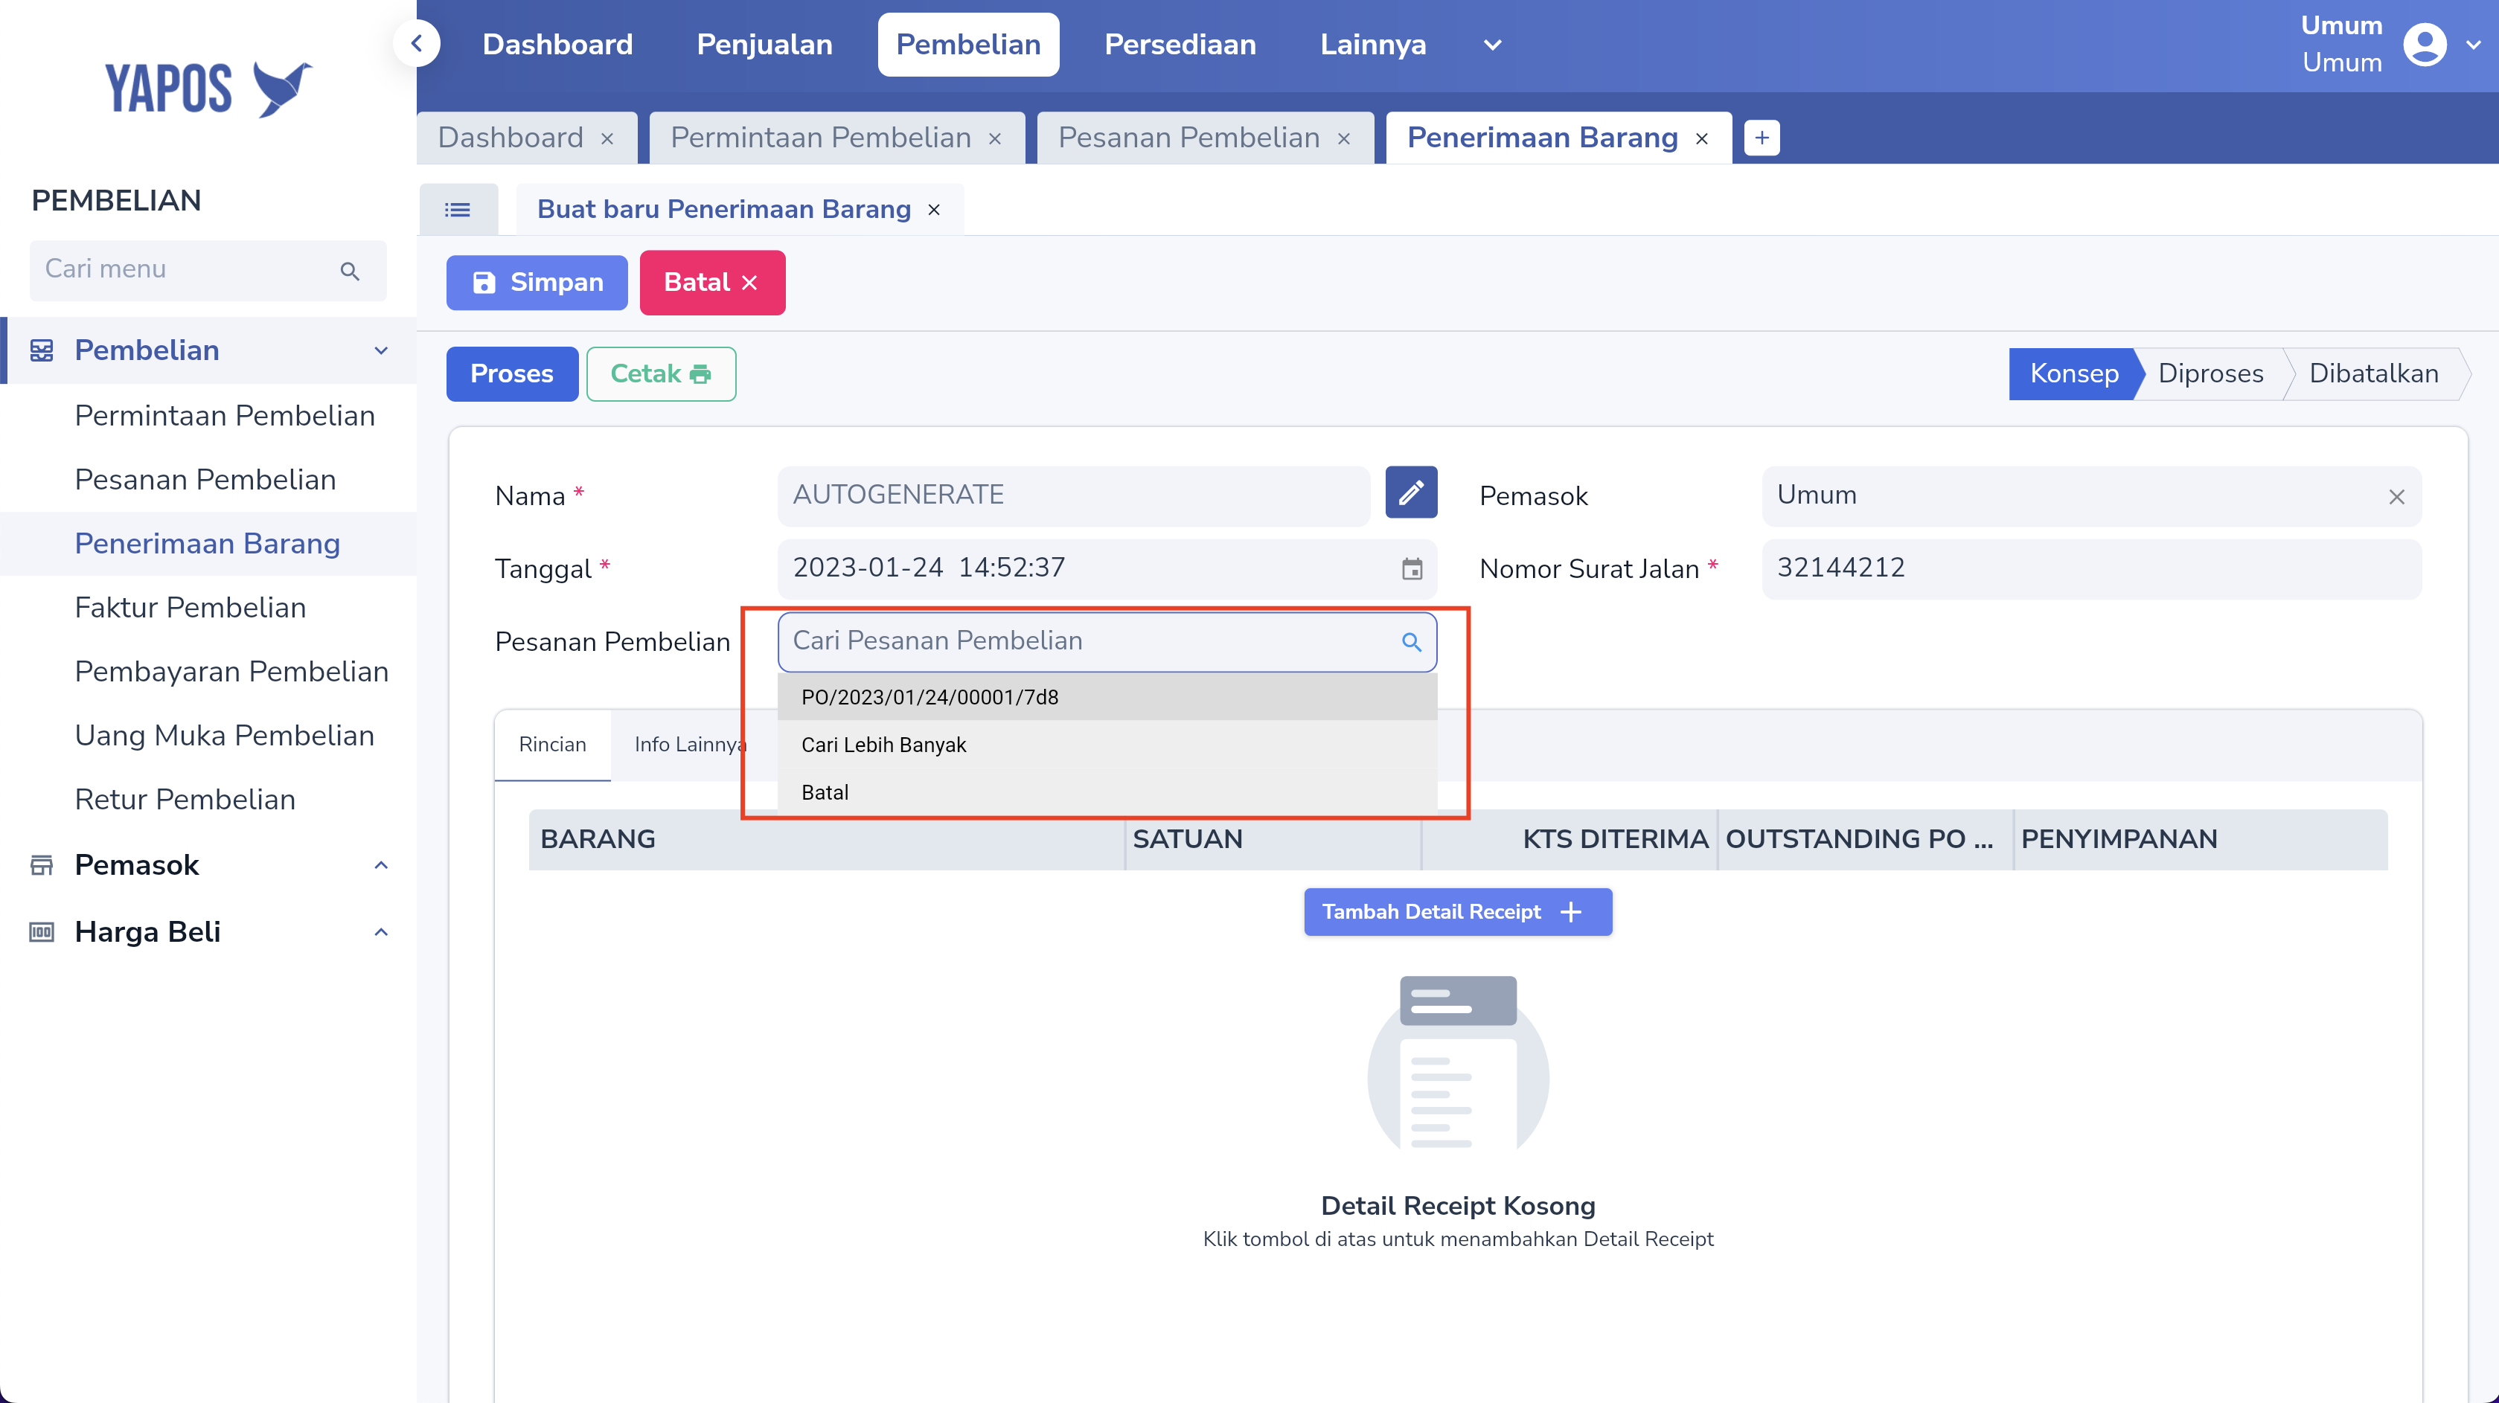Click the Simpan save button
Image resolution: width=2499 pixels, height=1403 pixels.
537,282
